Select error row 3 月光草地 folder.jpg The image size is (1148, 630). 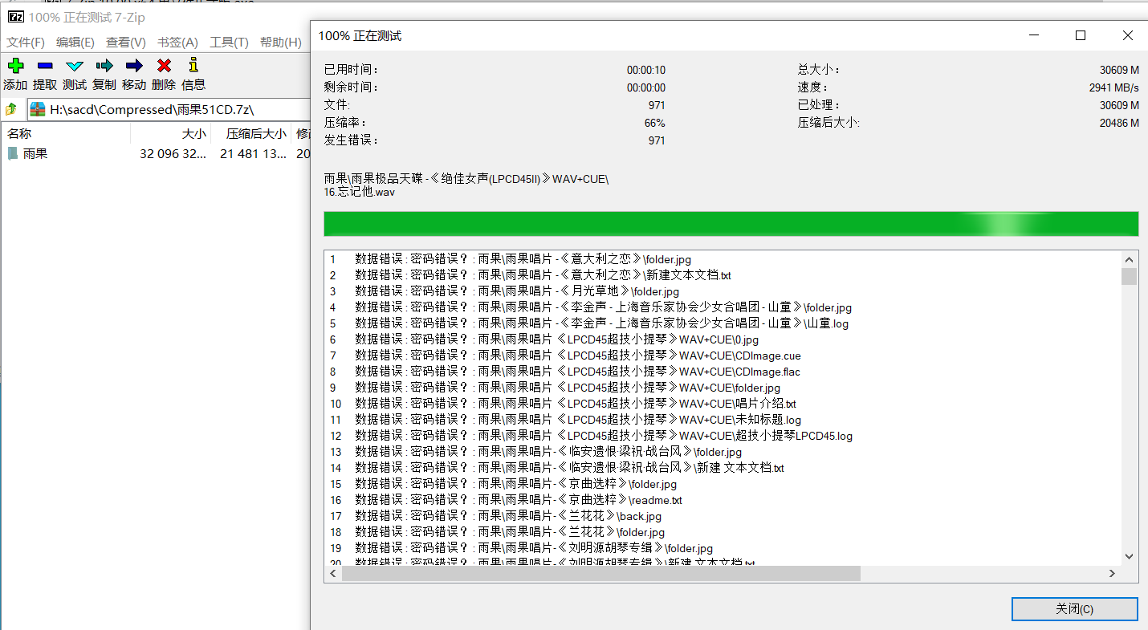[x=723, y=291]
